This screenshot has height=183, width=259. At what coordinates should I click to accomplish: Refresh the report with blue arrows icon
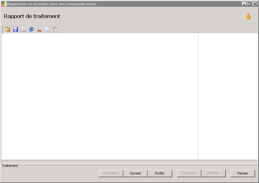31,29
